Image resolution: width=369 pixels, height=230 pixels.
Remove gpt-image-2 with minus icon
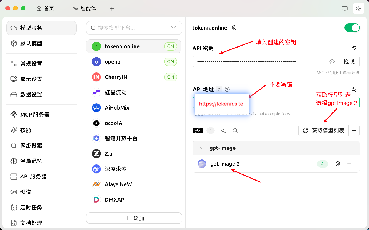coord(349,164)
